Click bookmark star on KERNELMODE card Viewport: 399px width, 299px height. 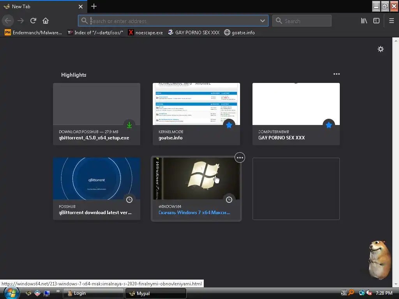pyautogui.click(x=229, y=125)
